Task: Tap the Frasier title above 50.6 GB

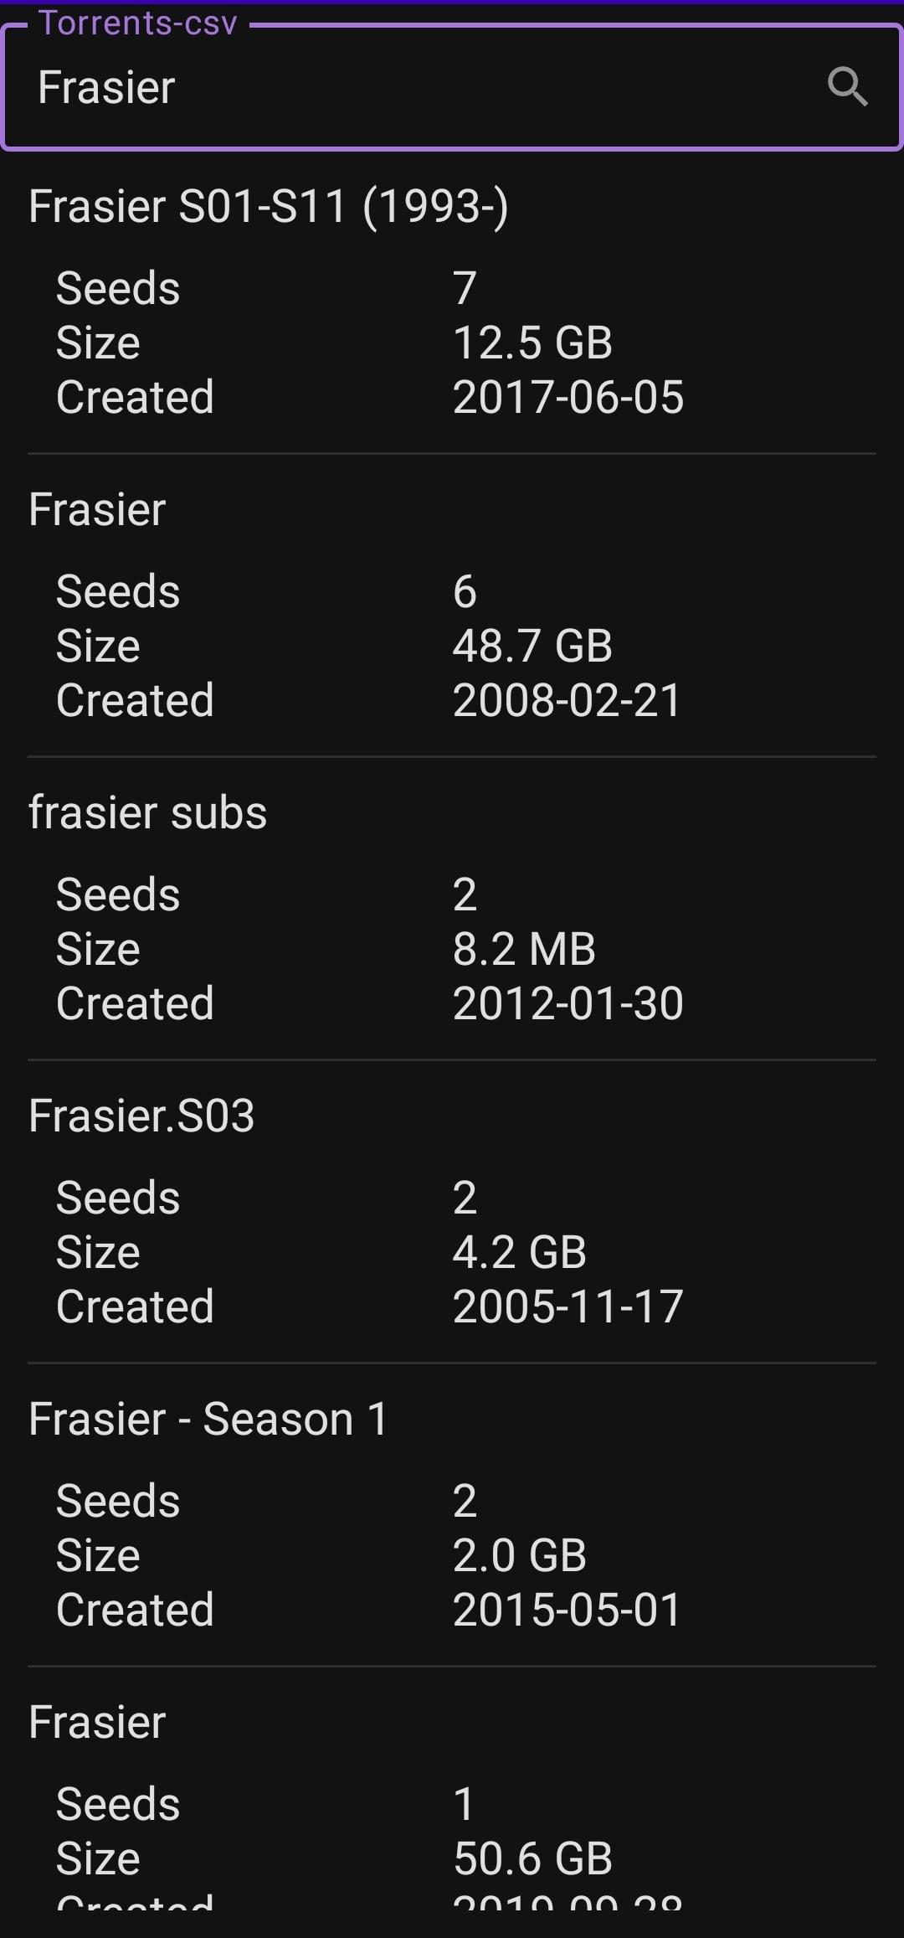Action: 97,1723
